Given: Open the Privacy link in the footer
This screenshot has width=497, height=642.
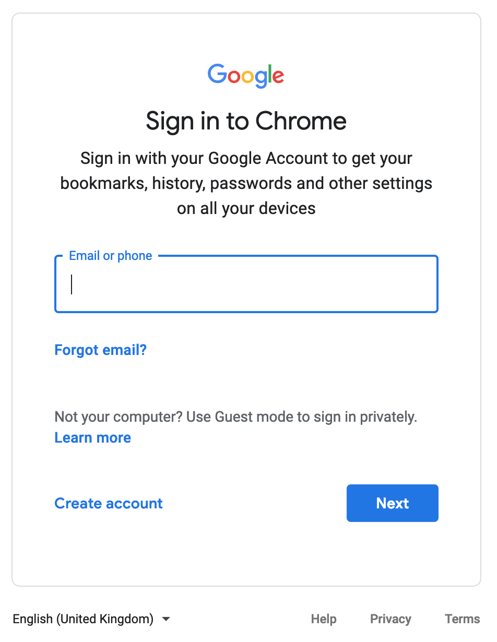Looking at the screenshot, I should pyautogui.click(x=390, y=619).
